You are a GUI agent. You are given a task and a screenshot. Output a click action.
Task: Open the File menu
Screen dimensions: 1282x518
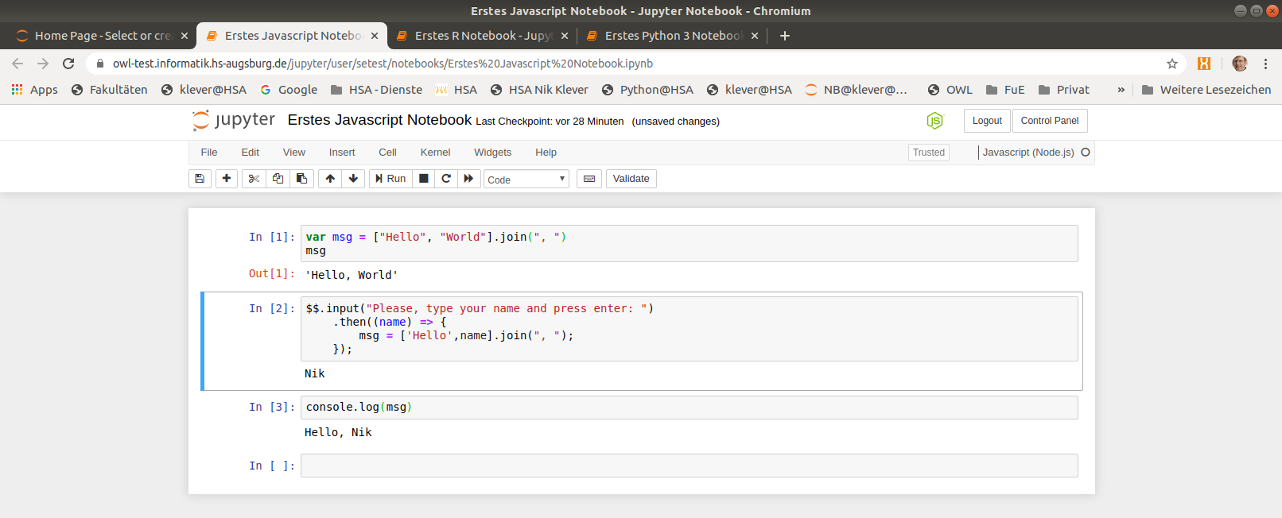point(209,153)
